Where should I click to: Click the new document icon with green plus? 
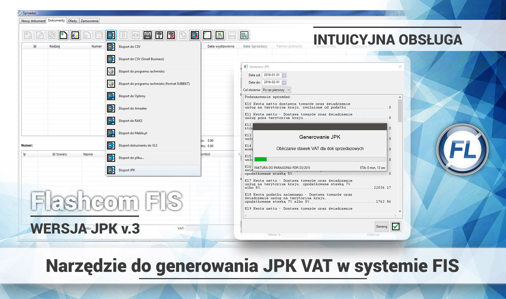point(63,35)
